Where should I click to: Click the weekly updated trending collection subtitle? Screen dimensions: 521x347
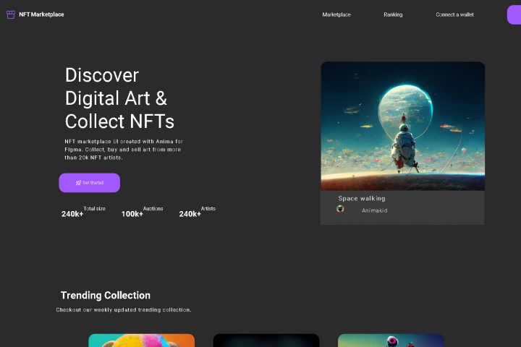[124, 310]
